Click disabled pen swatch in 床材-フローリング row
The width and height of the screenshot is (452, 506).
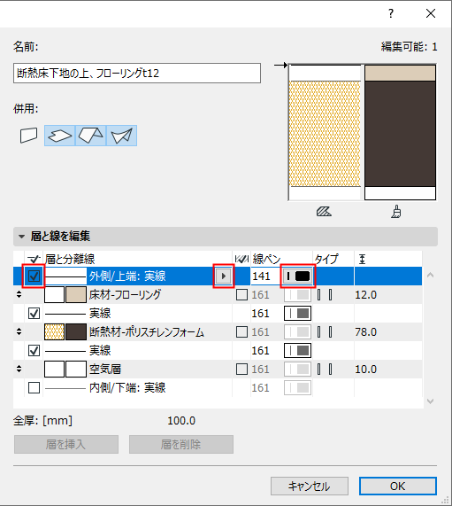[298, 294]
